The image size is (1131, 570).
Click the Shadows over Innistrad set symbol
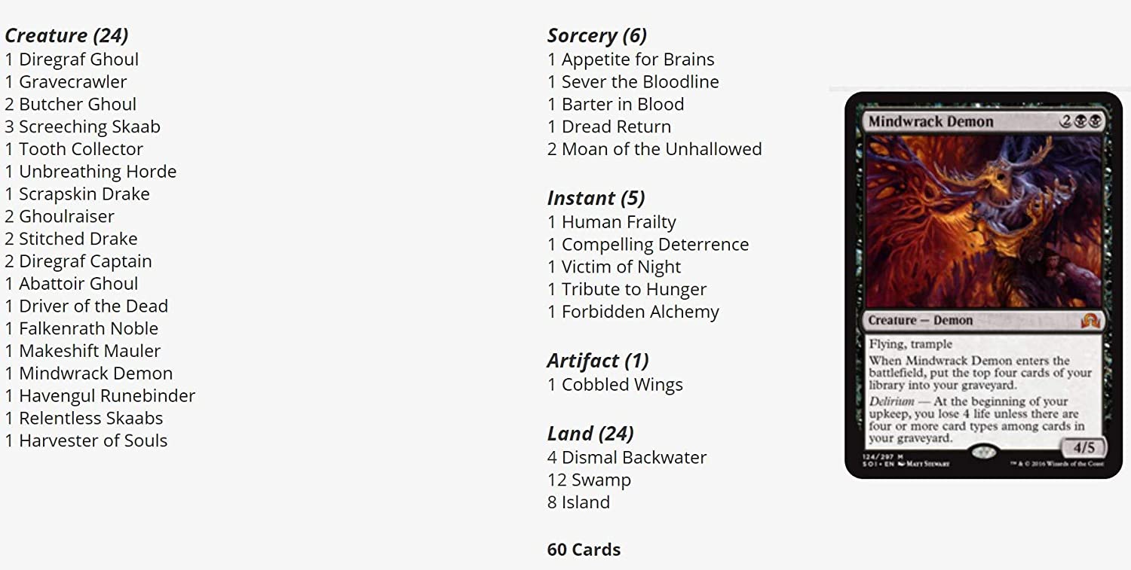coord(1091,320)
